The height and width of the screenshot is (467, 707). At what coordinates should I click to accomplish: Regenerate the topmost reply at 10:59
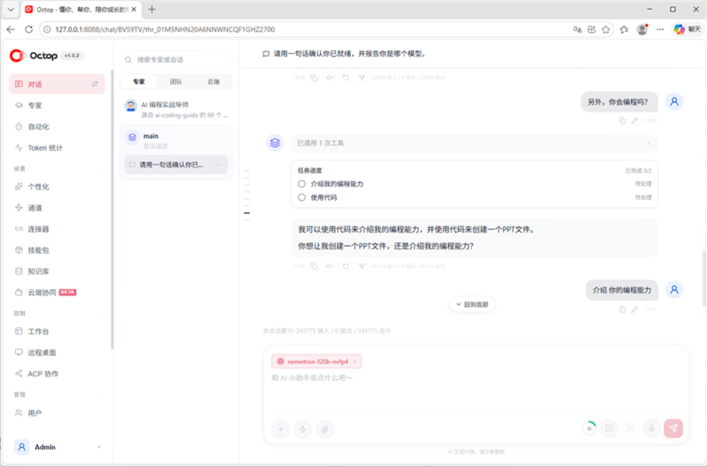[346, 77]
